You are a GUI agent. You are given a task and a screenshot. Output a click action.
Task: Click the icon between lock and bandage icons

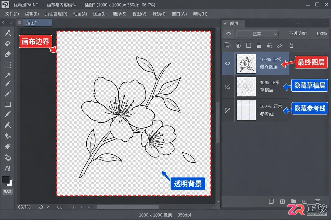(269, 45)
